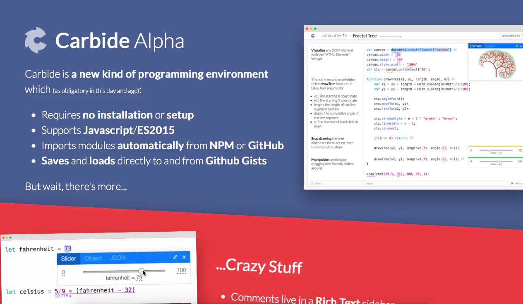Viewport: 523px width, 304px height.
Task: Close the Element widget panel
Action: pos(521,46)
